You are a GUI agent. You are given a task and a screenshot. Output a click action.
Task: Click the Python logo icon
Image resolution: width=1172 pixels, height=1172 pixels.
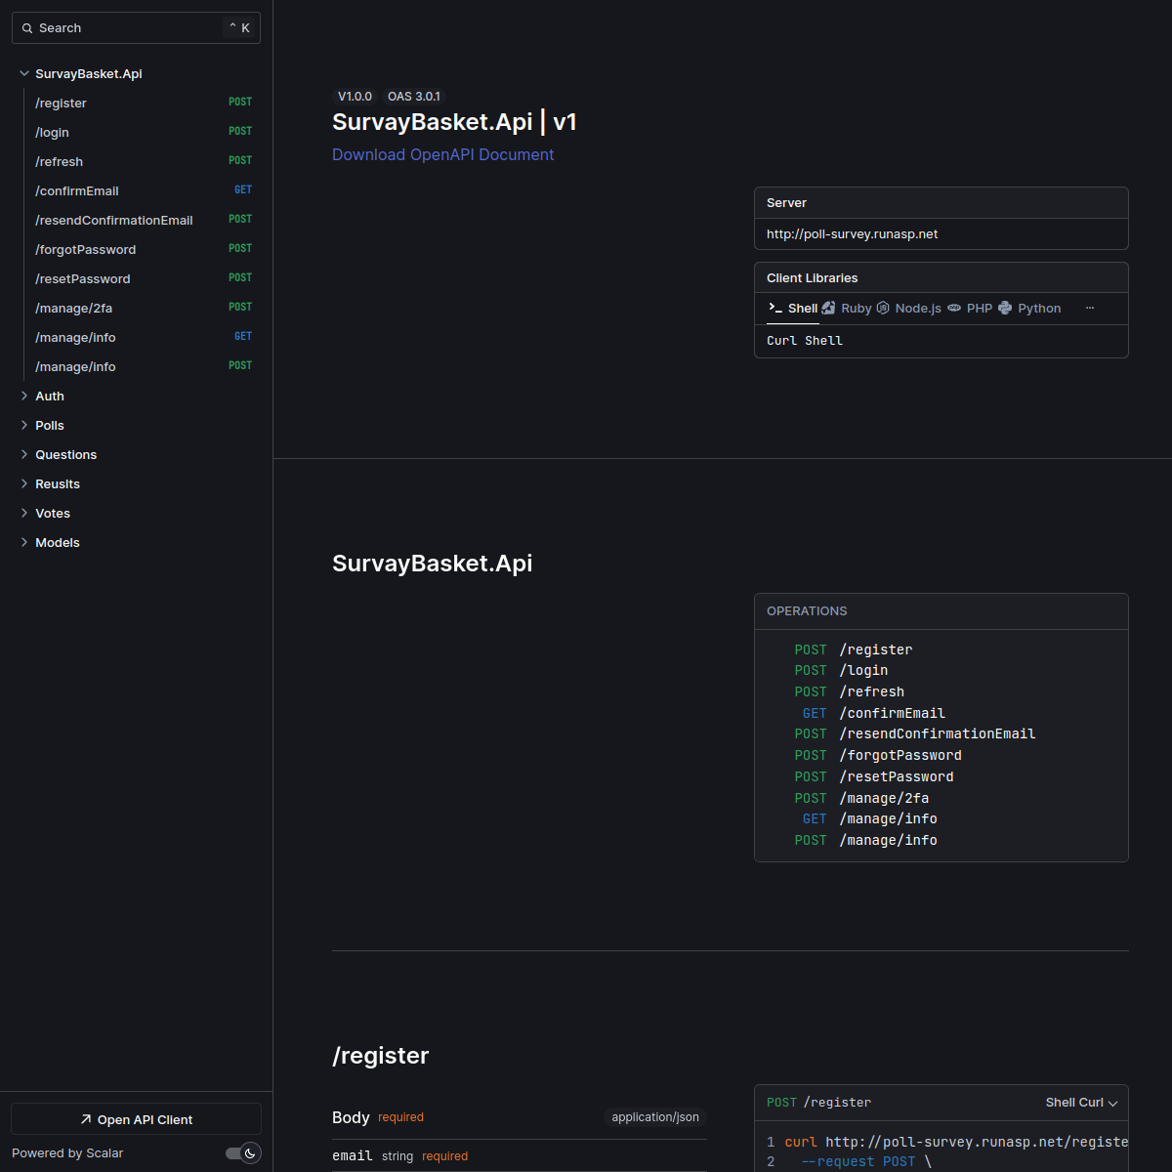point(1005,308)
